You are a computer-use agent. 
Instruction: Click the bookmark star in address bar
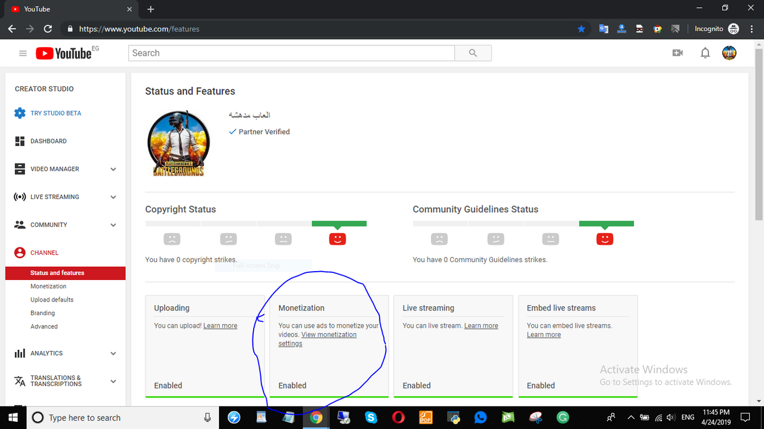click(x=581, y=29)
